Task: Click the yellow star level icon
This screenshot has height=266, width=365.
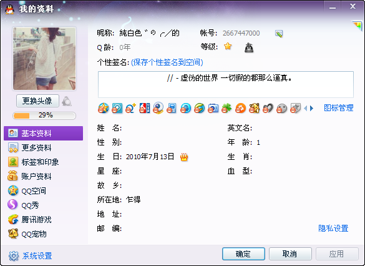Action: pyautogui.click(x=228, y=46)
